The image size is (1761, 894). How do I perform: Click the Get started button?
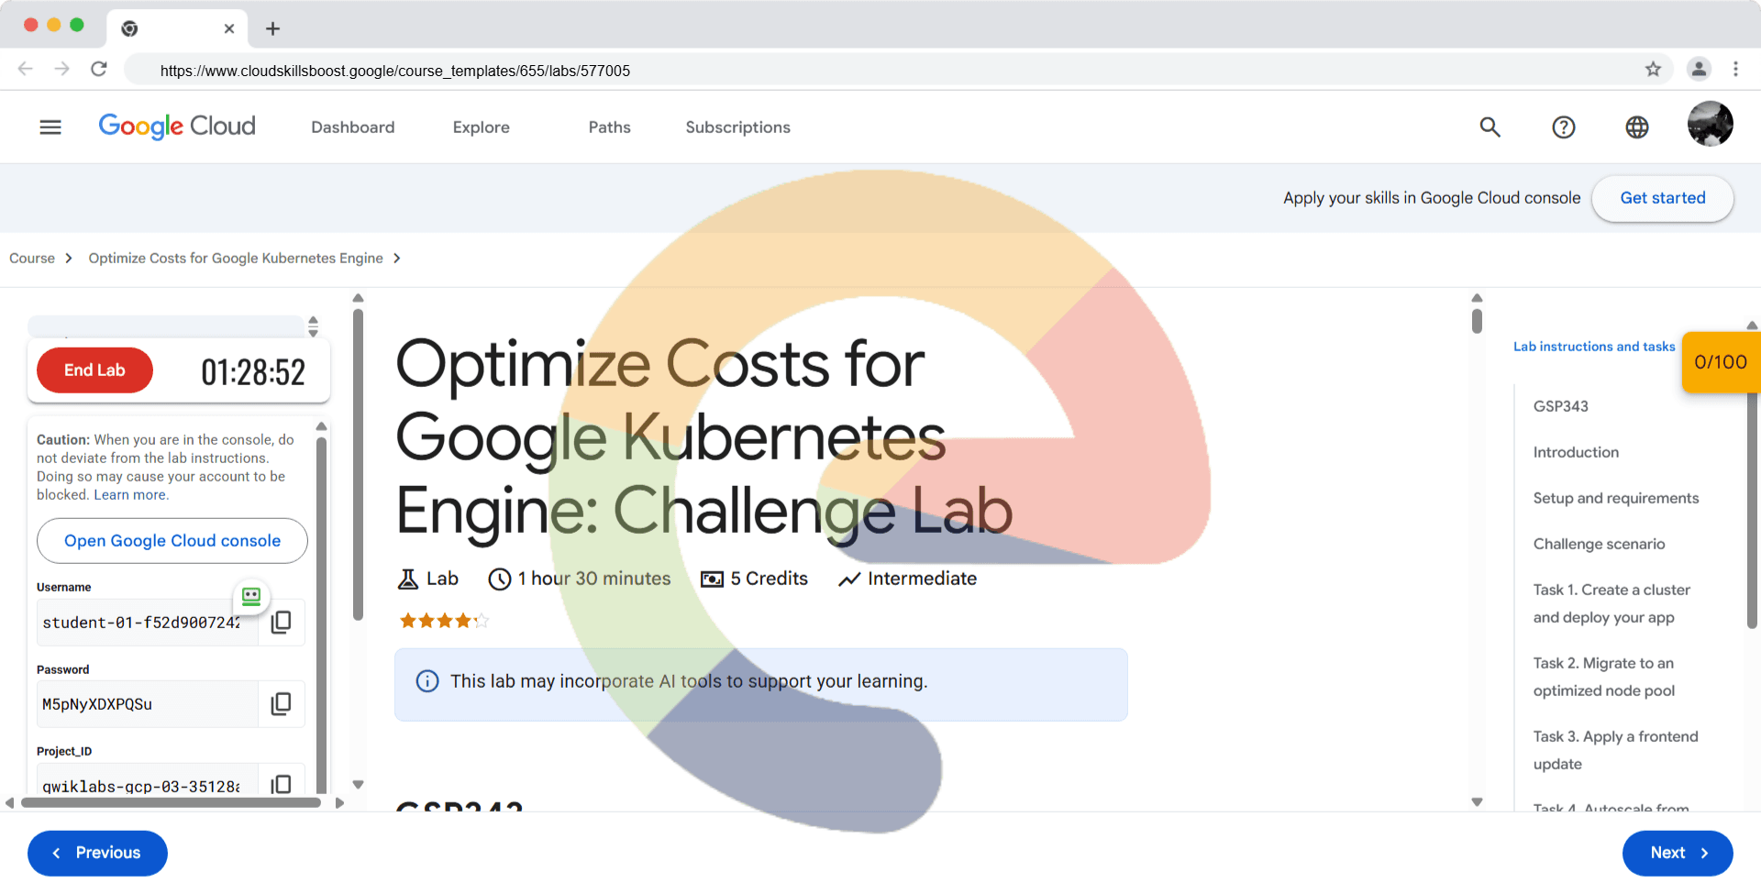[1663, 198]
